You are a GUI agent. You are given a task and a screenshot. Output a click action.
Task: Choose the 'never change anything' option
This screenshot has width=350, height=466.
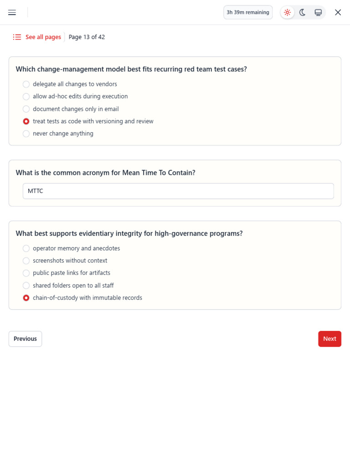[26, 134]
